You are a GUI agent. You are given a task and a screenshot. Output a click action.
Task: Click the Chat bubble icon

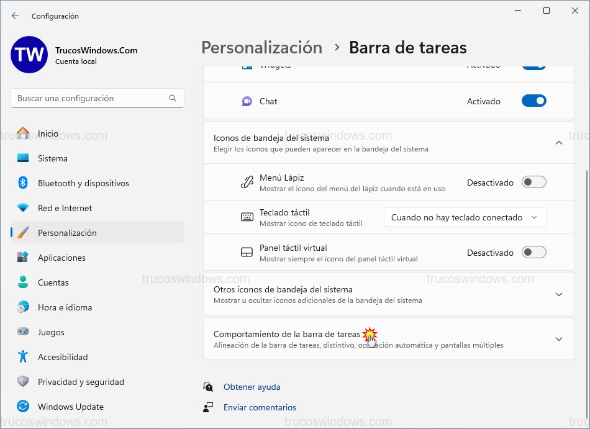[247, 101]
